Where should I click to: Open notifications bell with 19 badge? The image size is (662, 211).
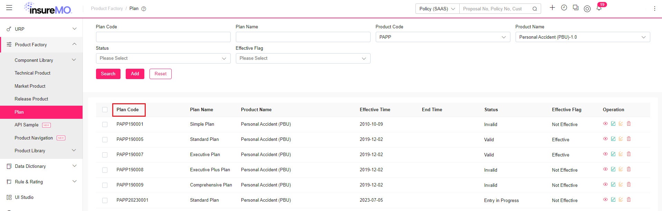[x=599, y=8]
